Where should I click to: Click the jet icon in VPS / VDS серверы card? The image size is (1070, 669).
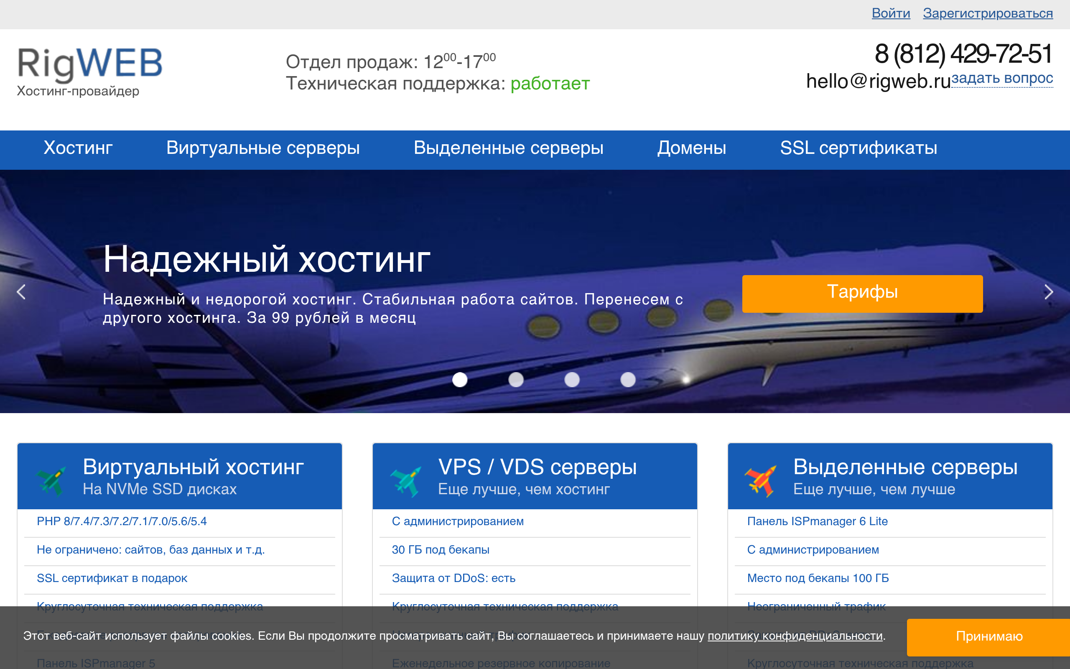(406, 481)
